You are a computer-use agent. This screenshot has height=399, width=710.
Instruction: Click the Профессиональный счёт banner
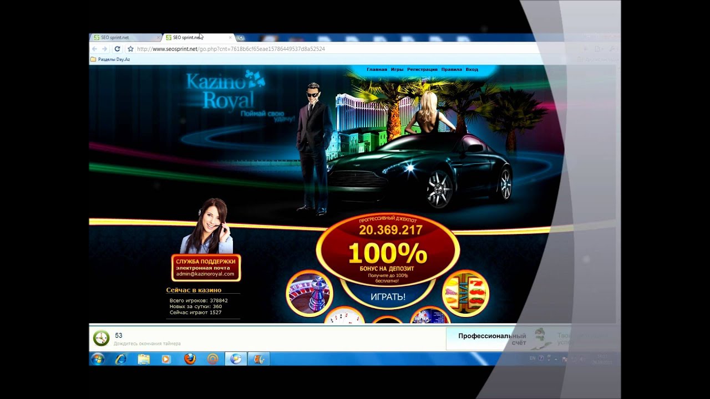click(x=492, y=339)
